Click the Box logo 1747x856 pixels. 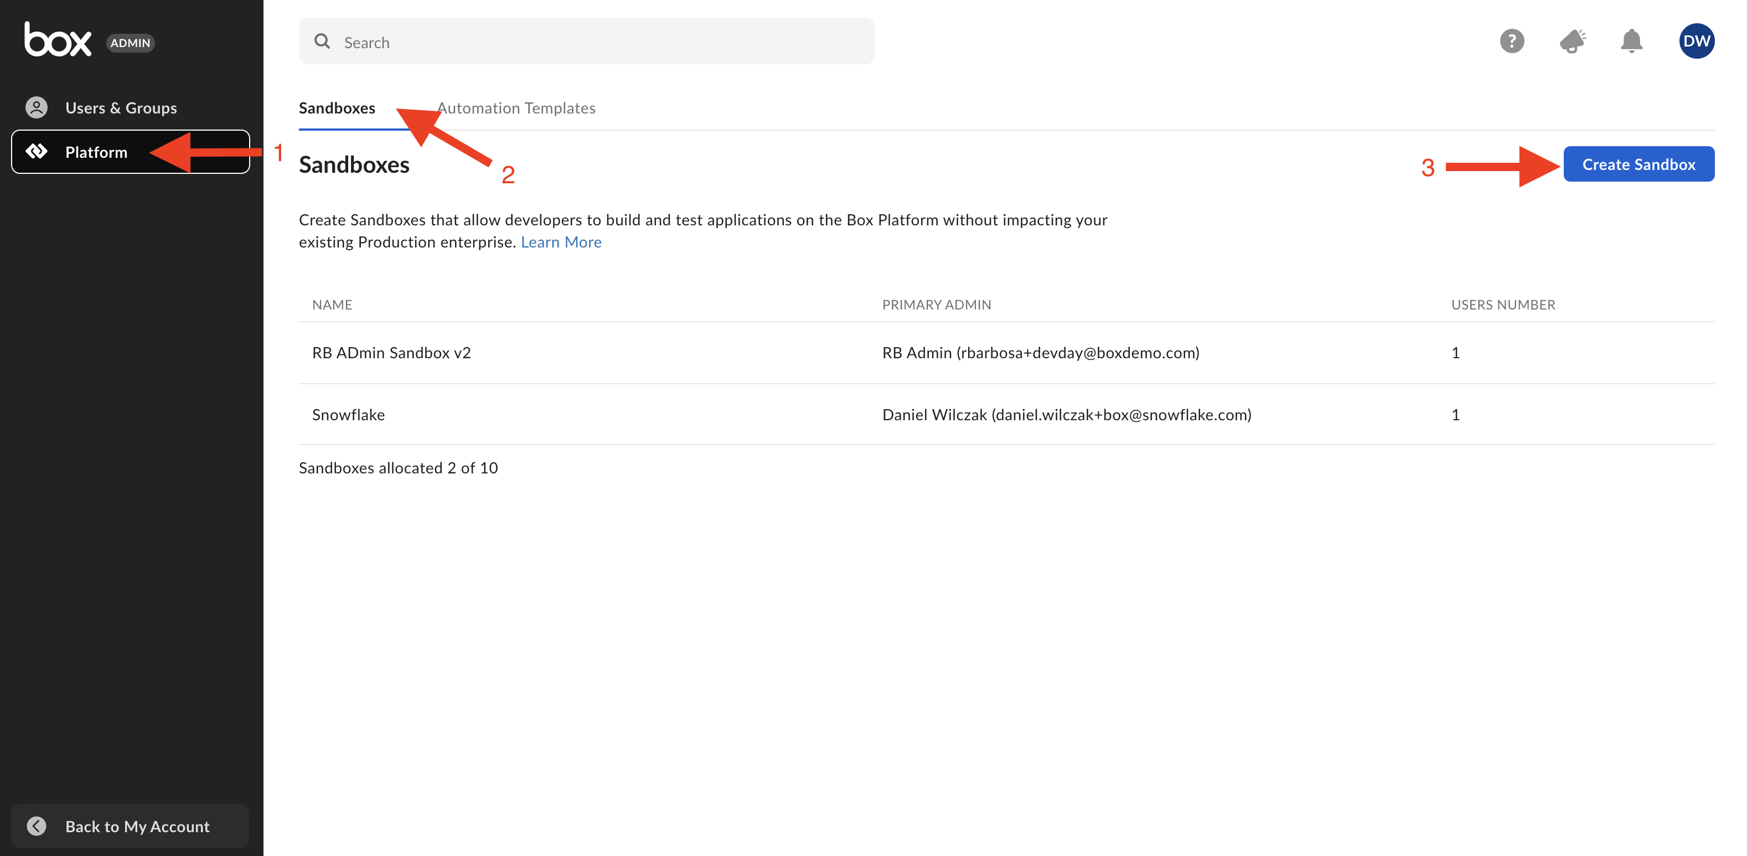[x=58, y=40]
